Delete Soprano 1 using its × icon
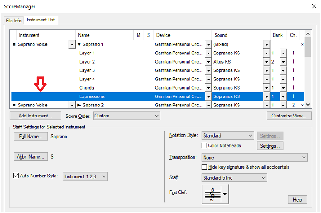Viewport: 321px width, 213px height. click(302, 44)
